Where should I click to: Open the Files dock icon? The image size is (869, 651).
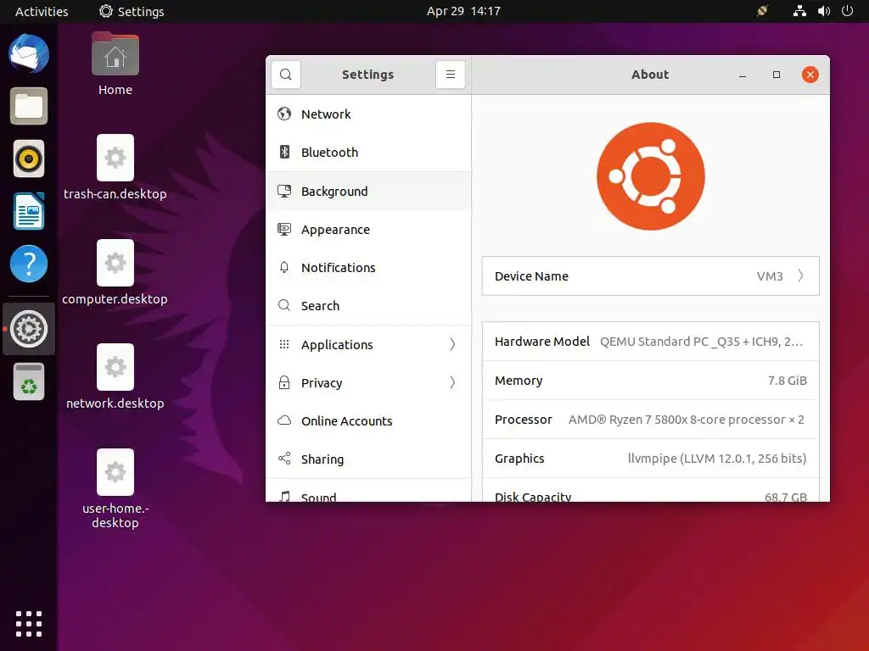pos(29,106)
